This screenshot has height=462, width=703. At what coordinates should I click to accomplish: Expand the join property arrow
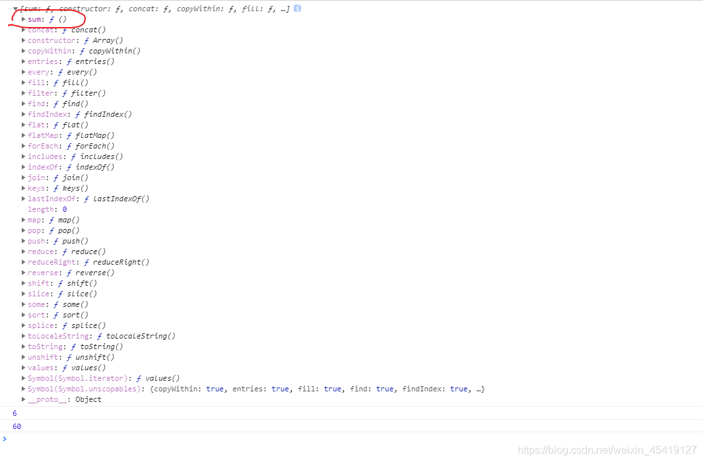(23, 178)
